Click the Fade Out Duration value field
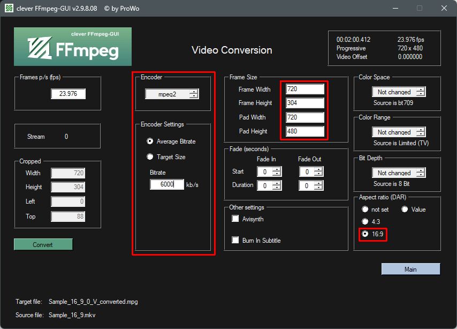This screenshot has width=457, height=329. click(x=307, y=185)
